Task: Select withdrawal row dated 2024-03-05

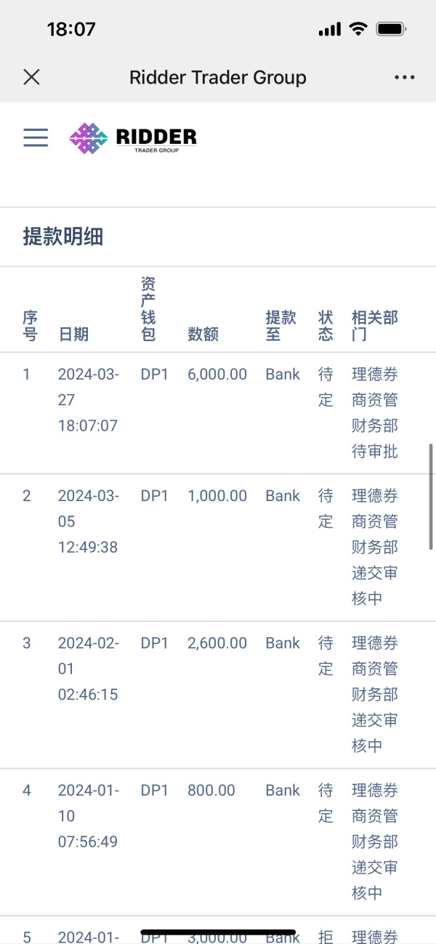Action: pyautogui.click(x=218, y=548)
